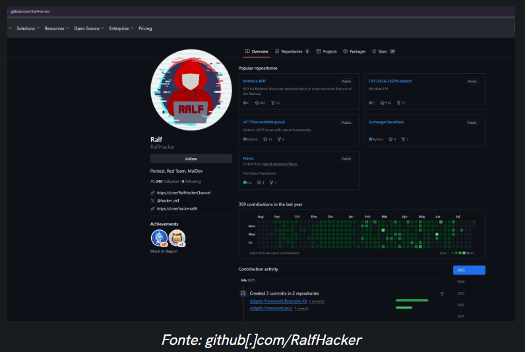Click the star icon on HTTPServerWithUpload
This screenshot has width=525, height=352.
click(x=264, y=139)
